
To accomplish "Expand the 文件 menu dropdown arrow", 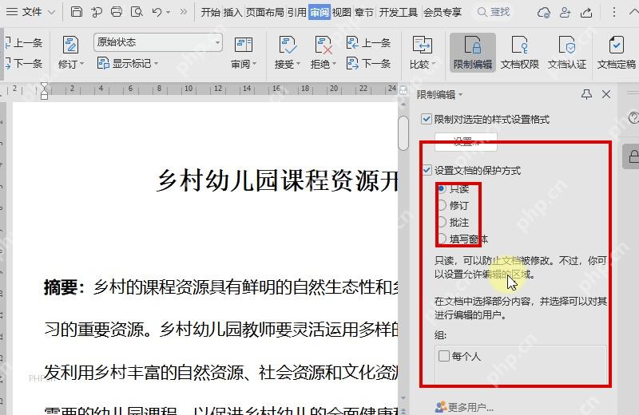I will (x=52, y=12).
